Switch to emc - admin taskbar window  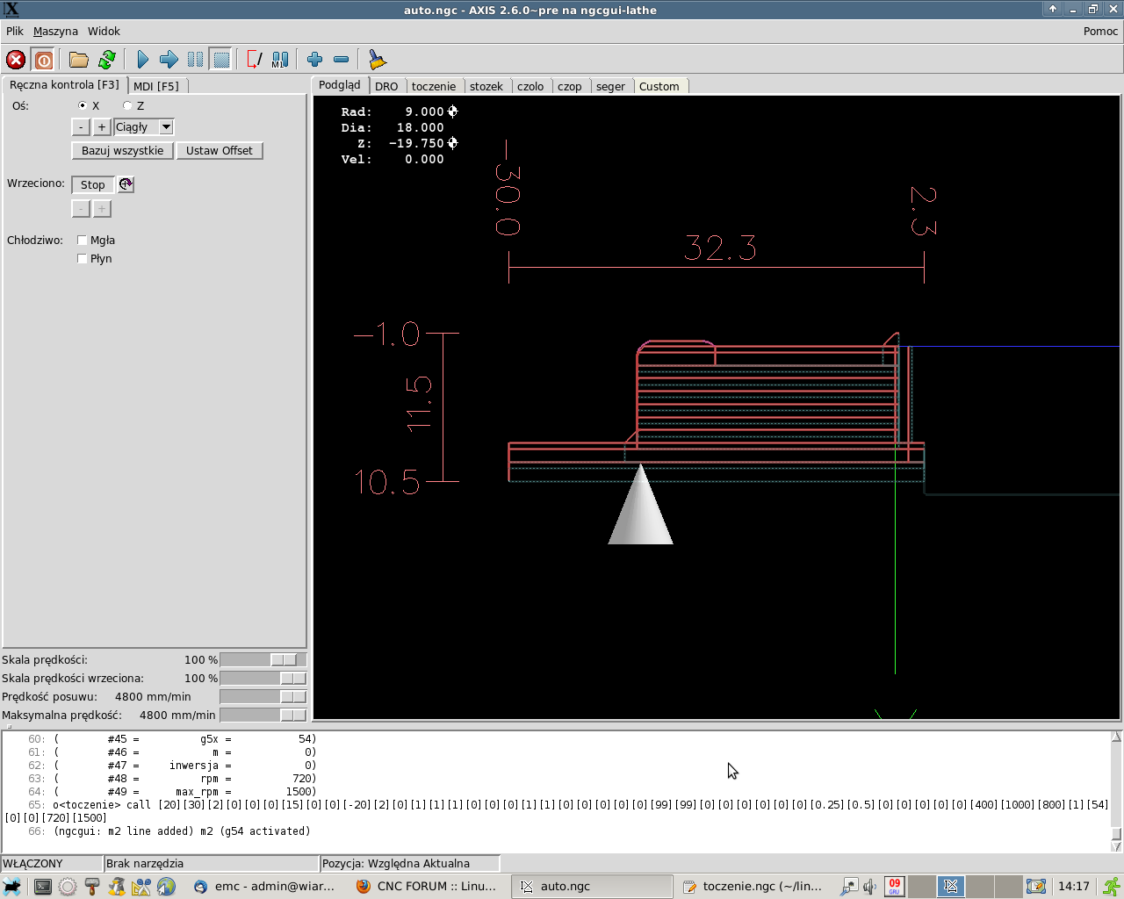[265, 887]
